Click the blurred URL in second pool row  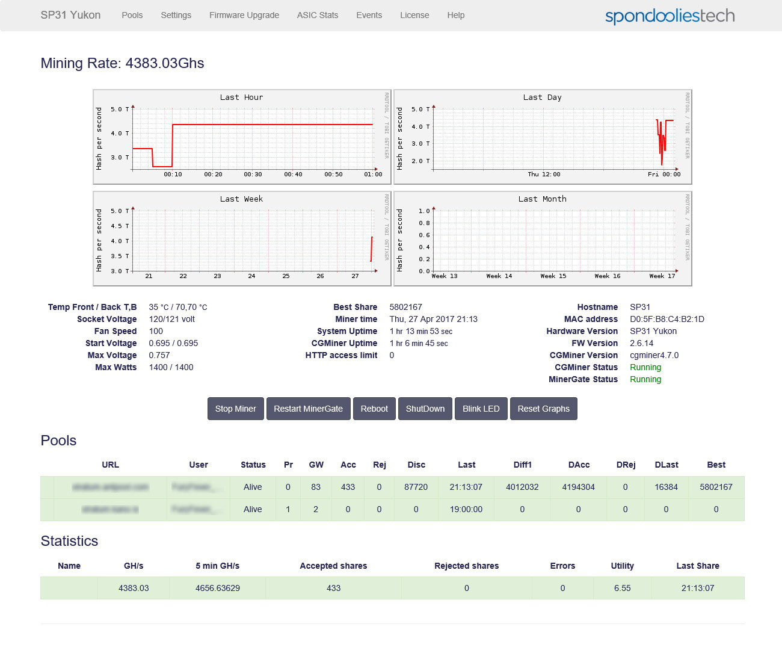(110, 509)
